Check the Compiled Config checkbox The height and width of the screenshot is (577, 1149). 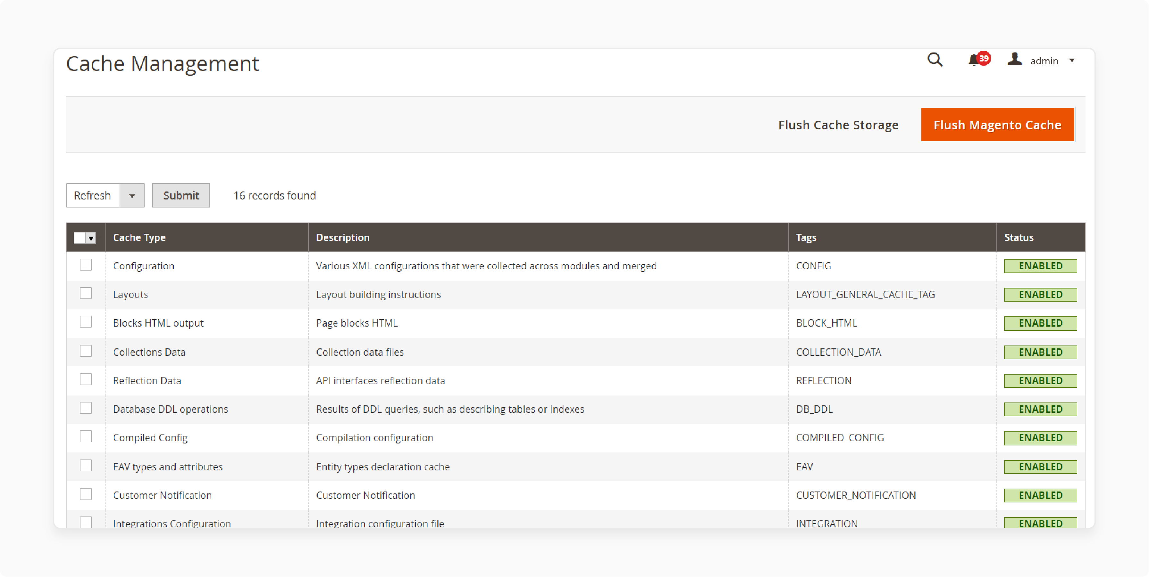coord(86,437)
